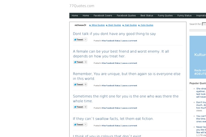
Task: Click the Kultur banner advertisement
Action: pos(198,57)
